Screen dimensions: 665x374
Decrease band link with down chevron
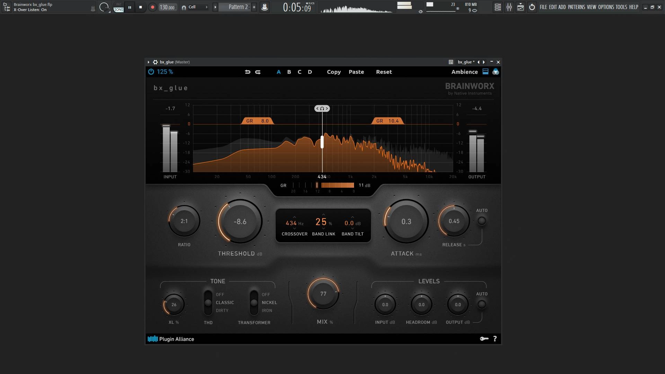(323, 229)
